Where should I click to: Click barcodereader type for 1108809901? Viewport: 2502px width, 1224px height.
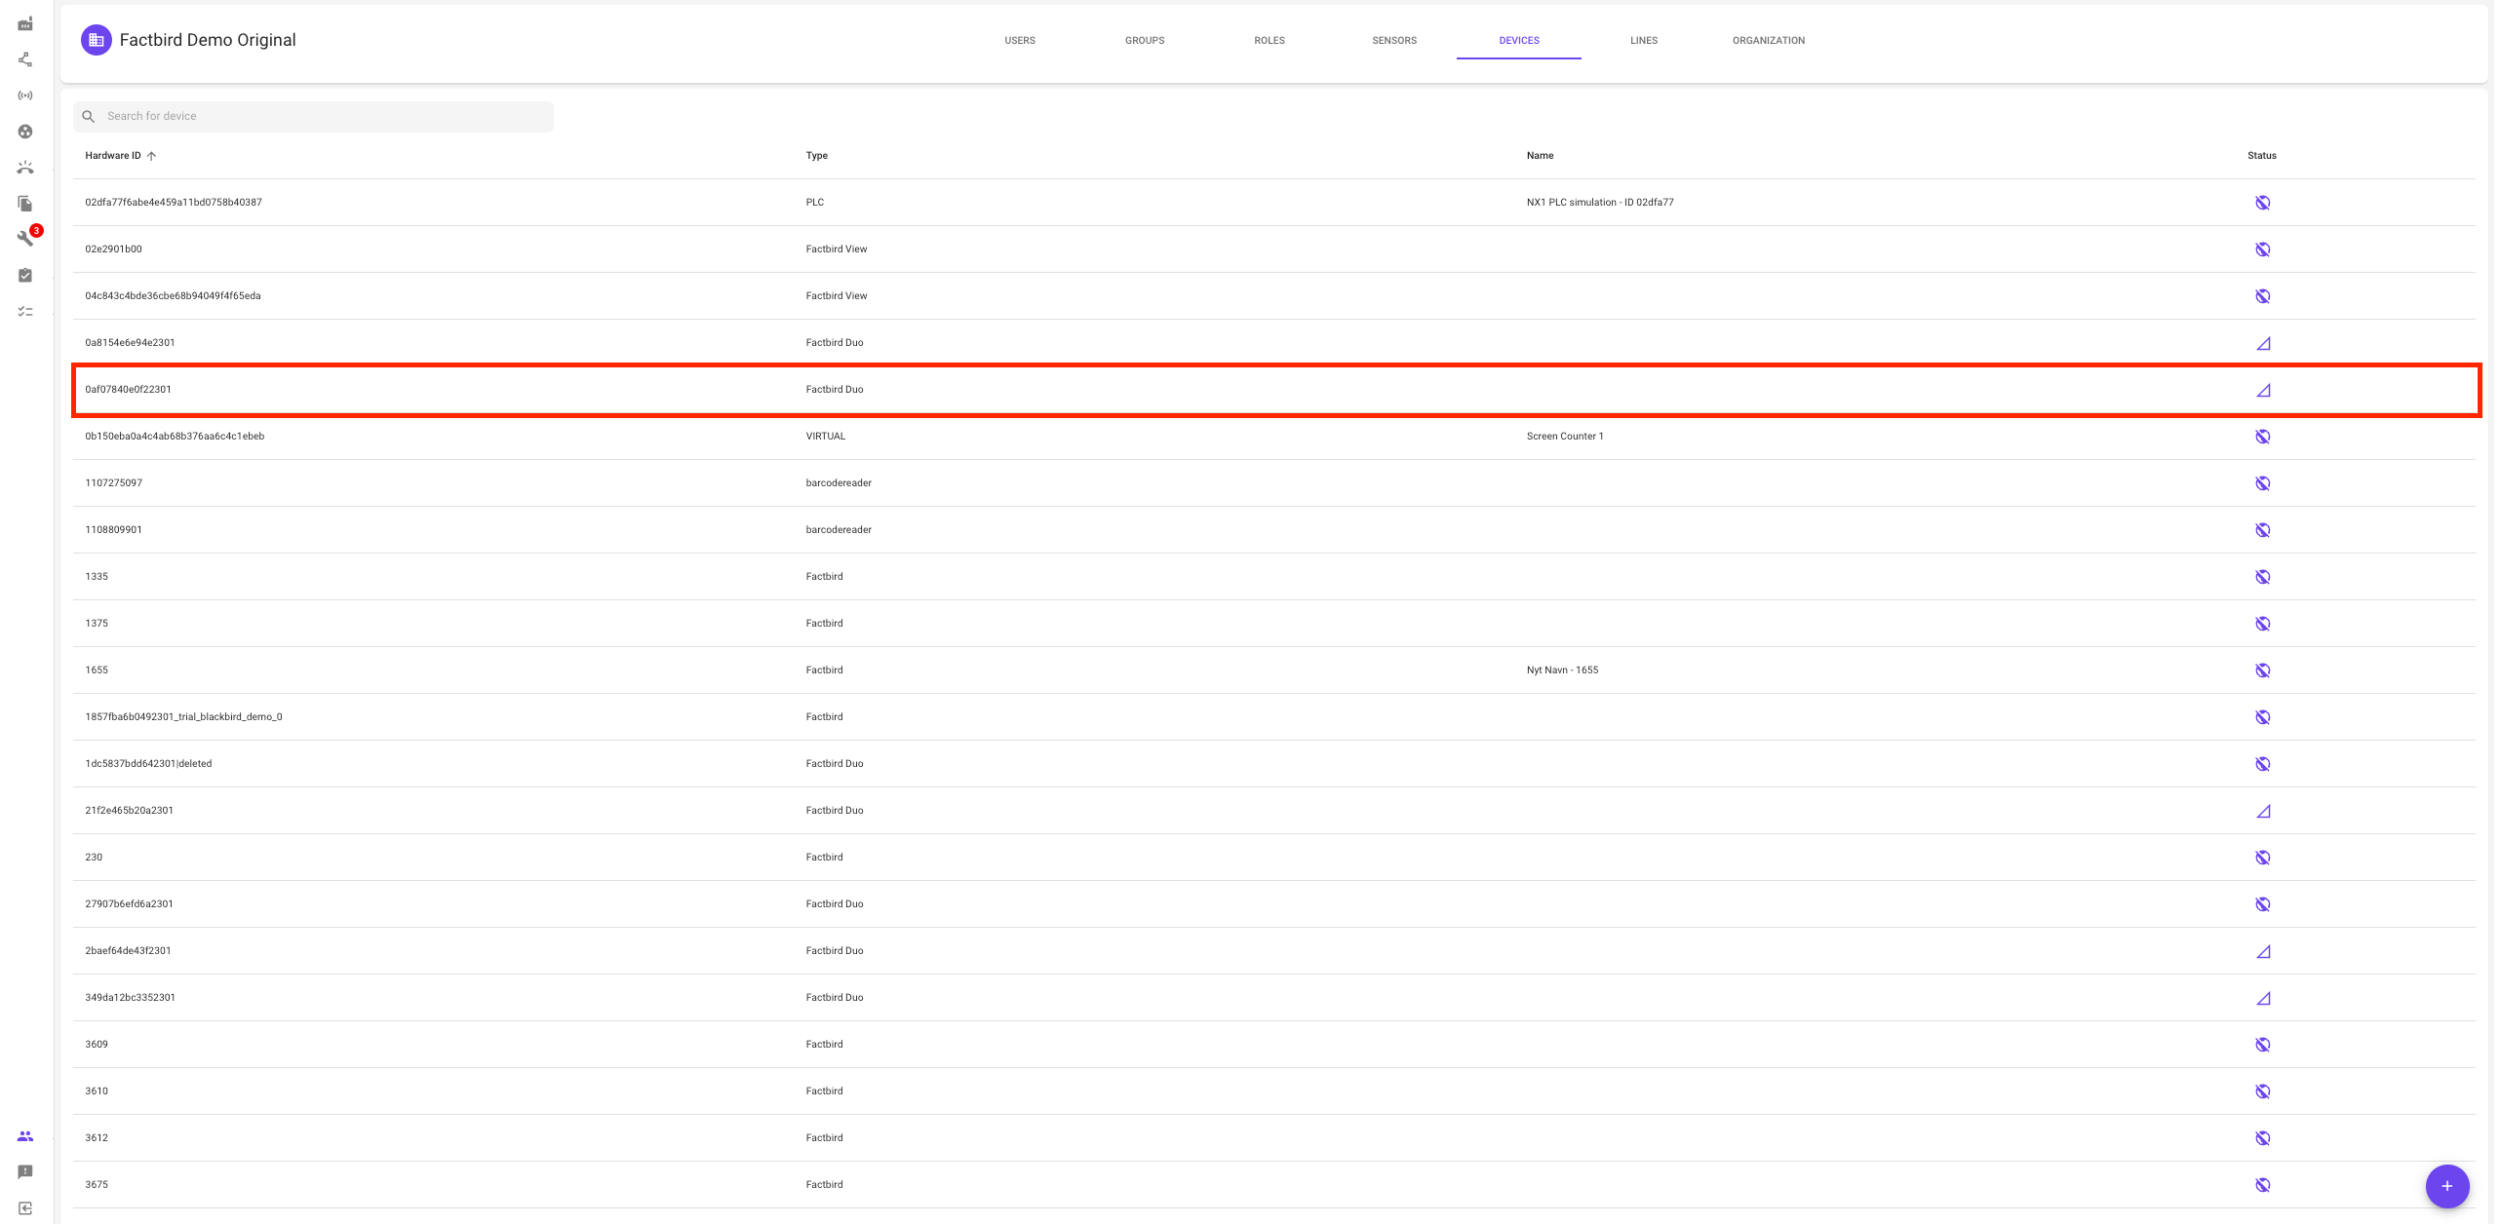[839, 530]
